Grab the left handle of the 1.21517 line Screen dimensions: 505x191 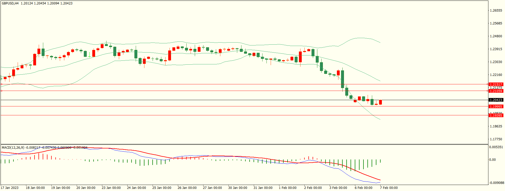click(1, 84)
